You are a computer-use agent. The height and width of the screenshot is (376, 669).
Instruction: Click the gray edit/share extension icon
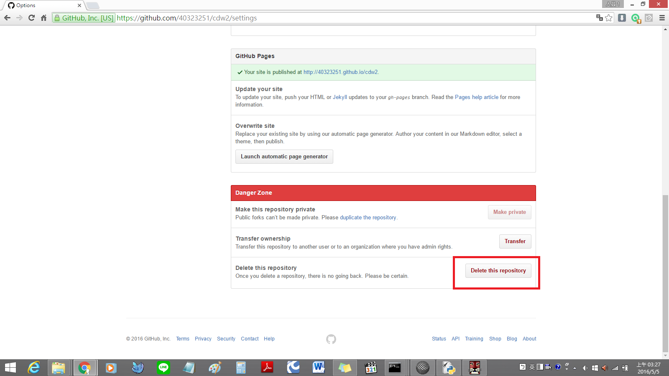[x=649, y=18]
